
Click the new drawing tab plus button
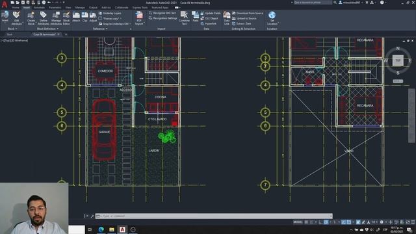(66, 34)
